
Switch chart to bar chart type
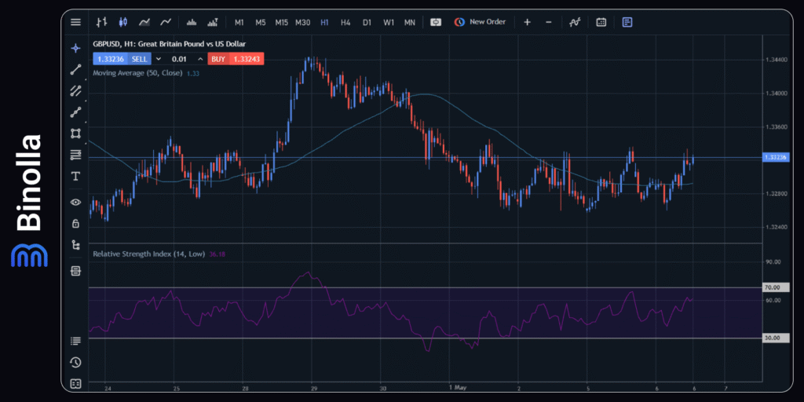102,22
